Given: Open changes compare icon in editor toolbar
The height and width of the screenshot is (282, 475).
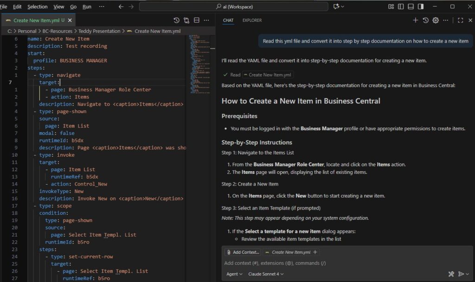Looking at the screenshot, I should tap(186, 20).
